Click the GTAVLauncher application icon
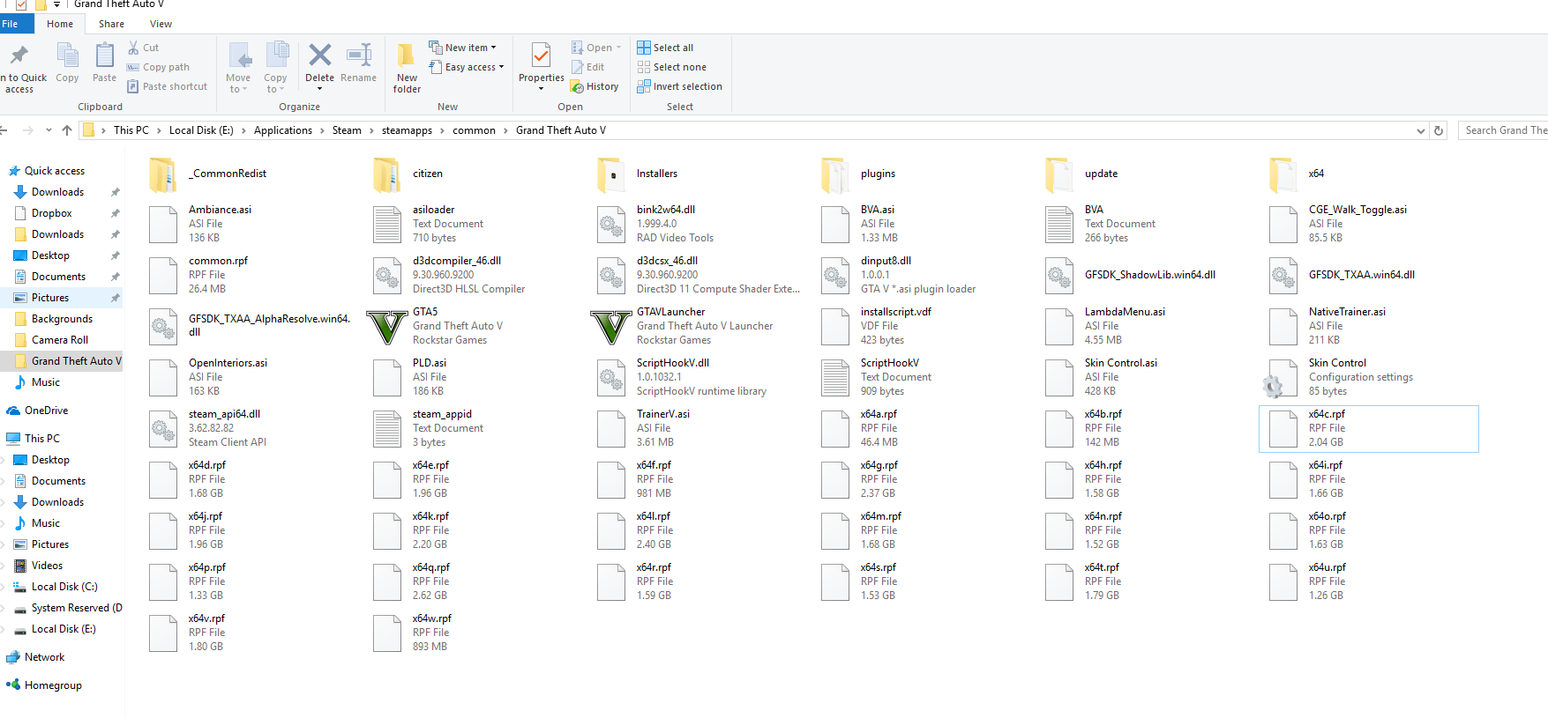Screen dimensions: 1548x718 click(610, 326)
